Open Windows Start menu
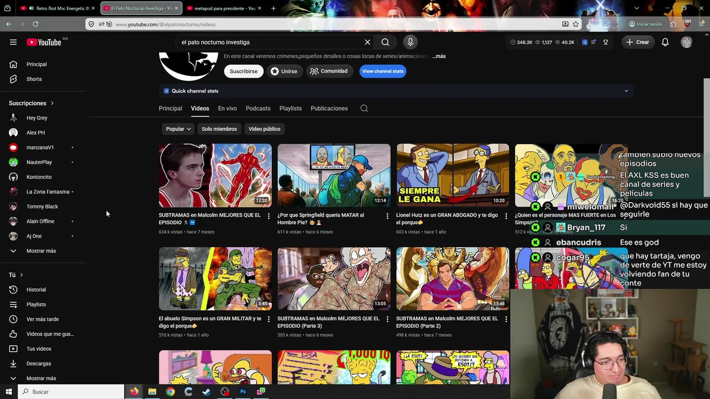The width and height of the screenshot is (710, 399). (x=9, y=392)
